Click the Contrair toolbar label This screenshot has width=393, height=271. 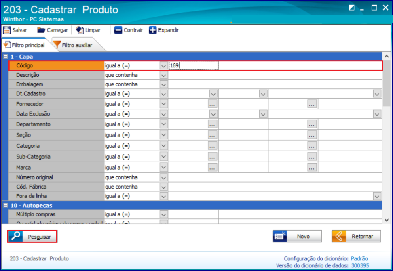tap(133, 30)
